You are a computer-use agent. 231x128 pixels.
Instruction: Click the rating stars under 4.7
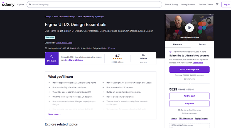click(x=117, y=59)
